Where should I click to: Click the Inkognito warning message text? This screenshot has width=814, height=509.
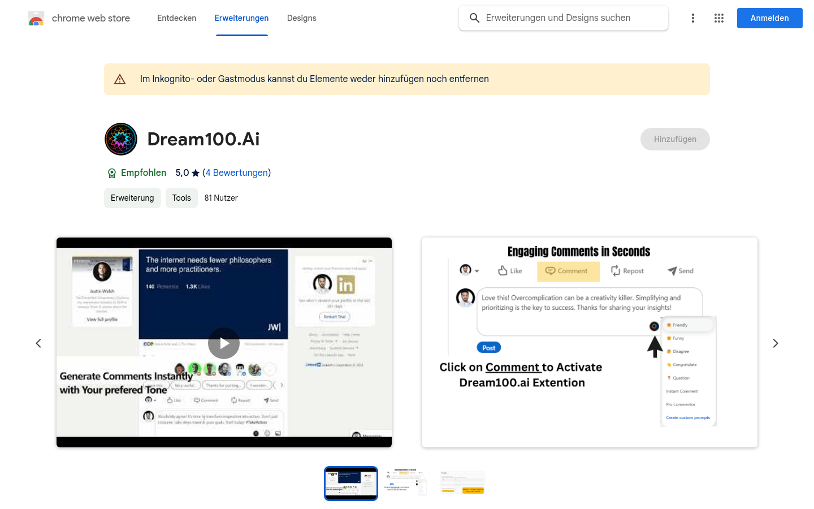[314, 79]
